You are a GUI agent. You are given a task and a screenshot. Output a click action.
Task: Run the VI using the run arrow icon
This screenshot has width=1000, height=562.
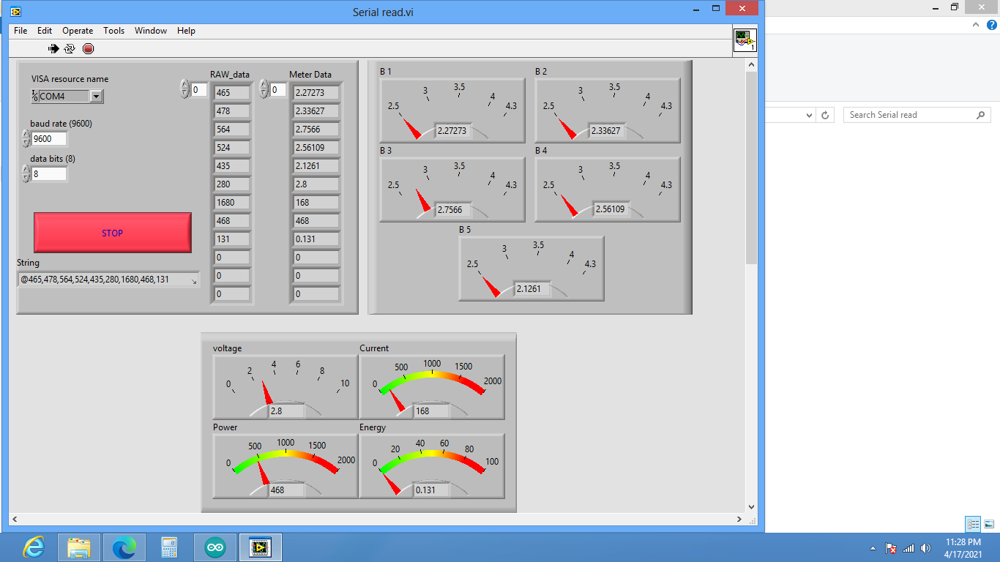52,48
